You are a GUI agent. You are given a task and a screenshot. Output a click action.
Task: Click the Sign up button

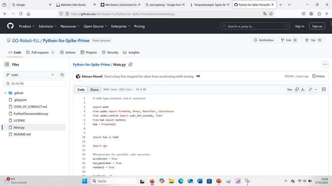tap(317, 26)
